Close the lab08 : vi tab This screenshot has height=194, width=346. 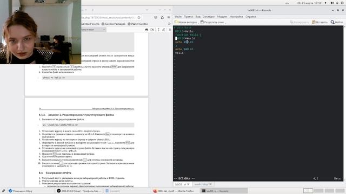(188, 184)
